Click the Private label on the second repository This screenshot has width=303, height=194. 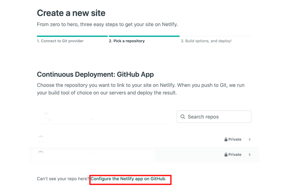click(235, 155)
